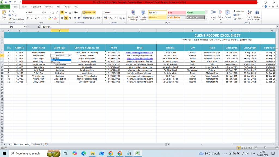Click the Font Color red A swatch

[x=55, y=18]
